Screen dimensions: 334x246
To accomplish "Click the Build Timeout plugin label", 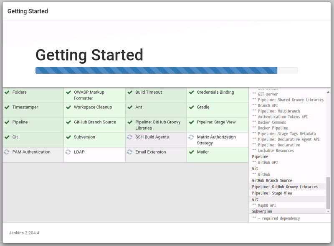I will coord(149,92).
